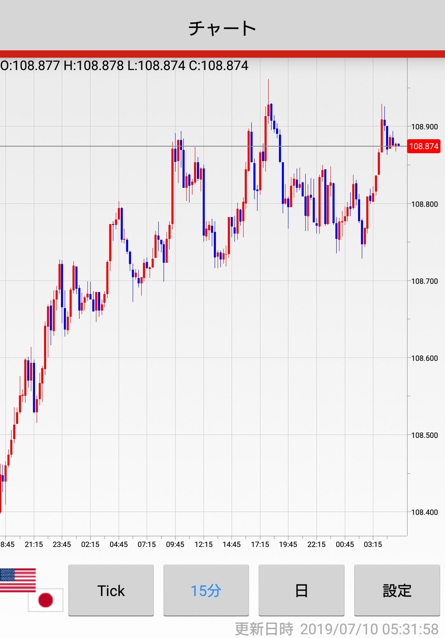Click the 108.800 price axis label
Screen dimensions: 445x638
point(424,204)
